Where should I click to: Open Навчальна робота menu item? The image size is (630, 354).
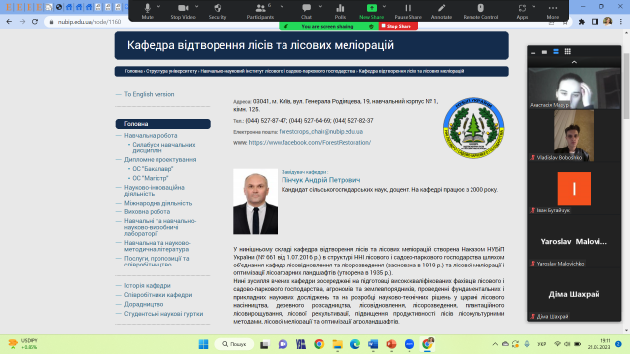(x=151, y=136)
